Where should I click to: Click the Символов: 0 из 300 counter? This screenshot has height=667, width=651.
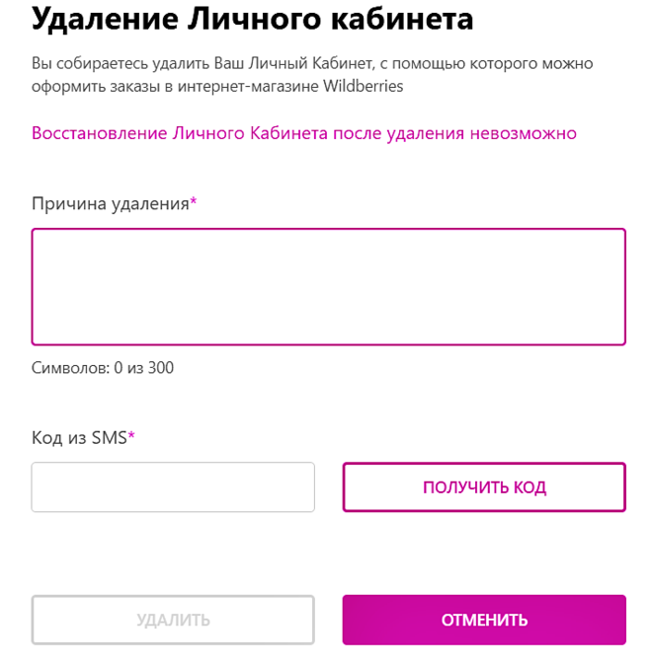tap(103, 368)
